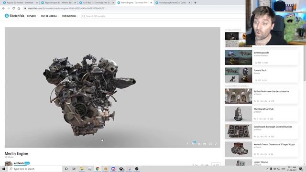Open the taskbar clock and date
306x172 pixels.
292,169
